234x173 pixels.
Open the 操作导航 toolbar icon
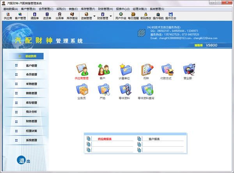158,16
